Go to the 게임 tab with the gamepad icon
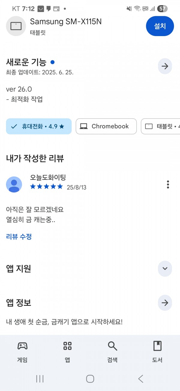The height and width of the screenshot is (391, 180). pyautogui.click(x=22, y=351)
